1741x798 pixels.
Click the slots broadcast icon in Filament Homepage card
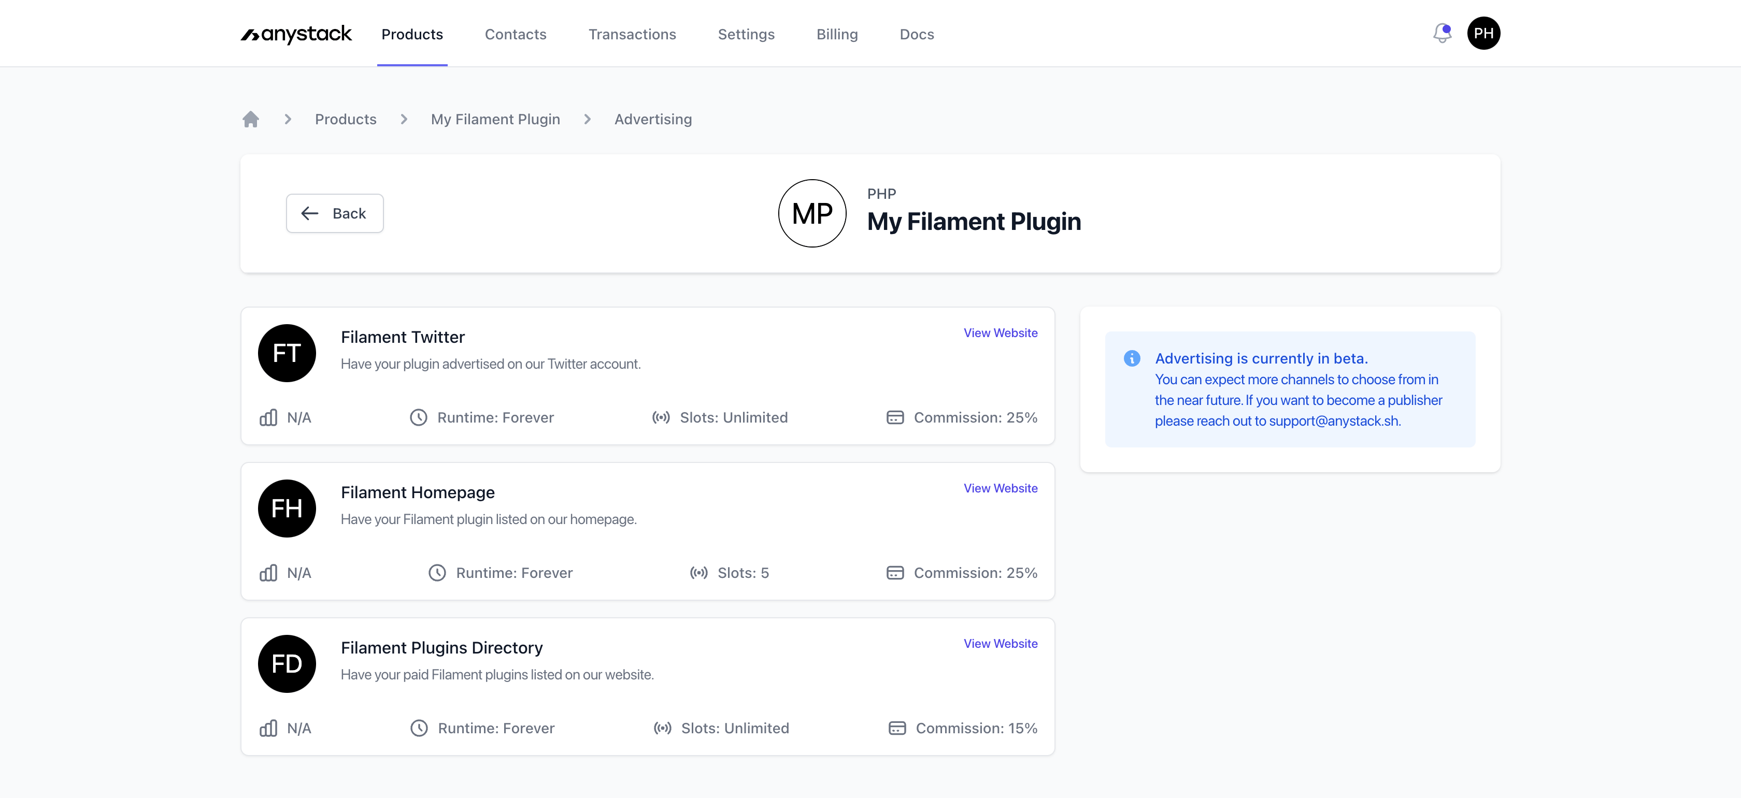699,573
